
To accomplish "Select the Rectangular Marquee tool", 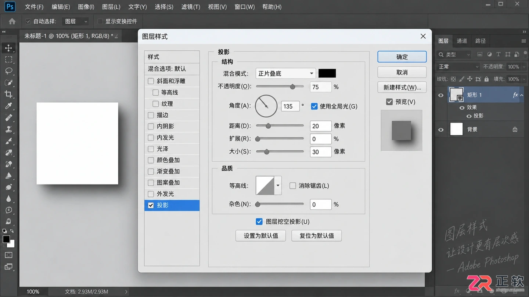I will 8,59.
